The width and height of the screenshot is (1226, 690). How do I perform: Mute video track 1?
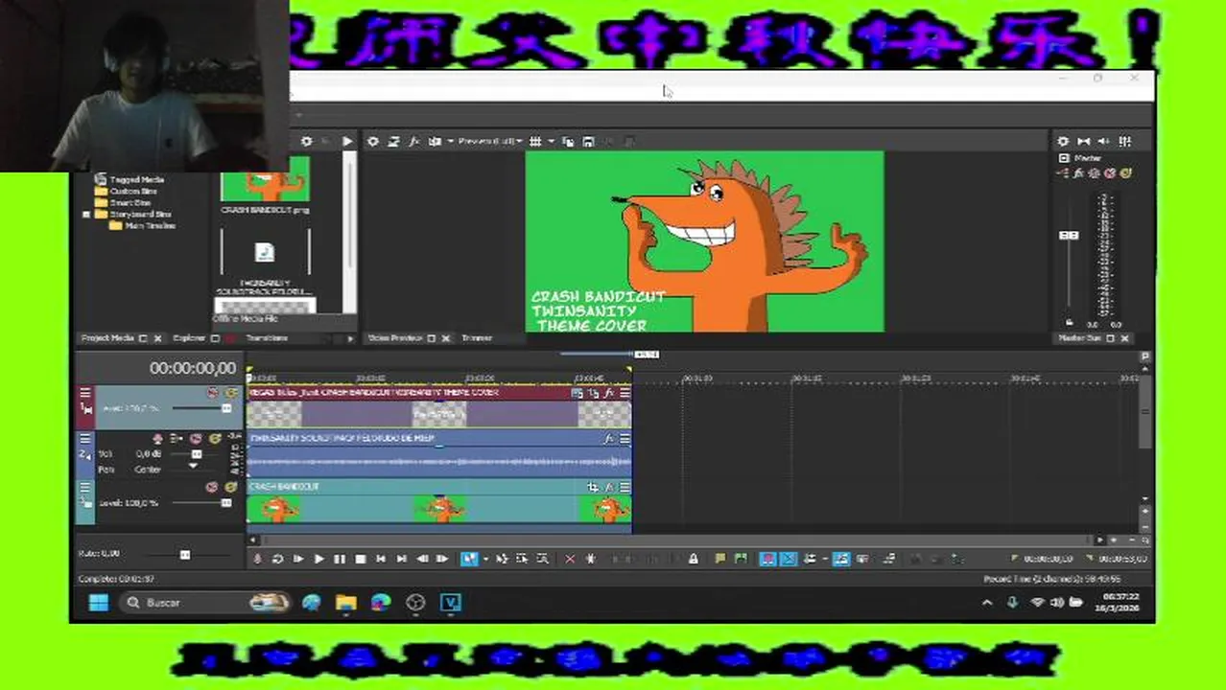click(x=212, y=393)
